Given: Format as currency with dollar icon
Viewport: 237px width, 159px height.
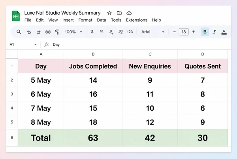Looking at the screenshot, I should (92, 32).
